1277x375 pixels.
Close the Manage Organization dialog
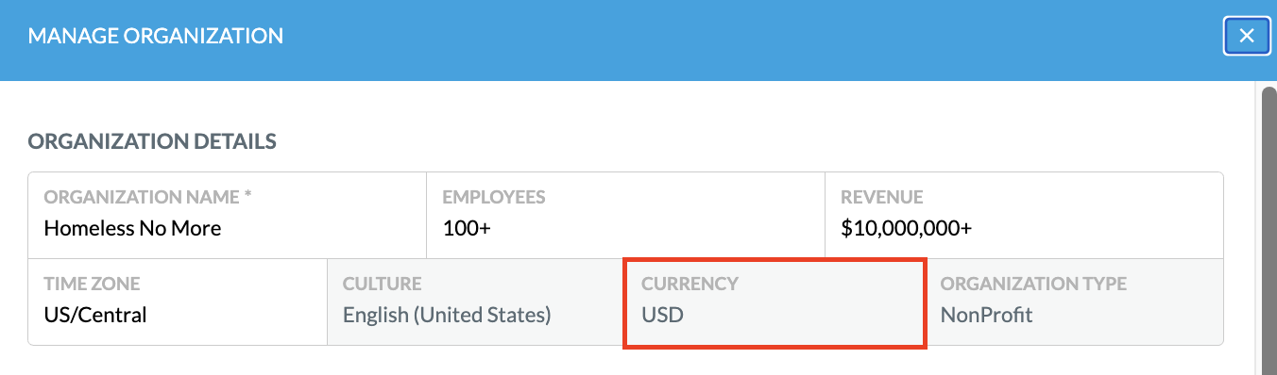tap(1247, 36)
